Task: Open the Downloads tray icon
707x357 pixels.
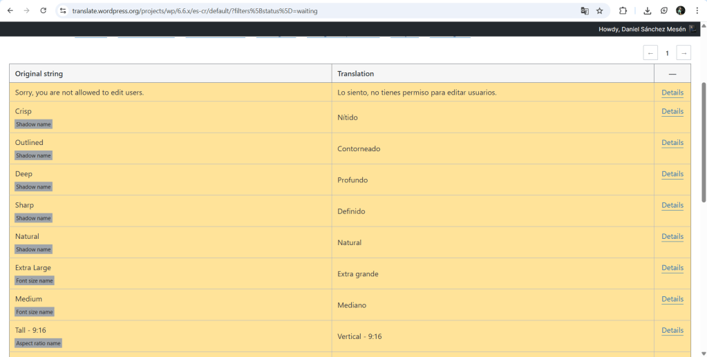Action: [647, 11]
